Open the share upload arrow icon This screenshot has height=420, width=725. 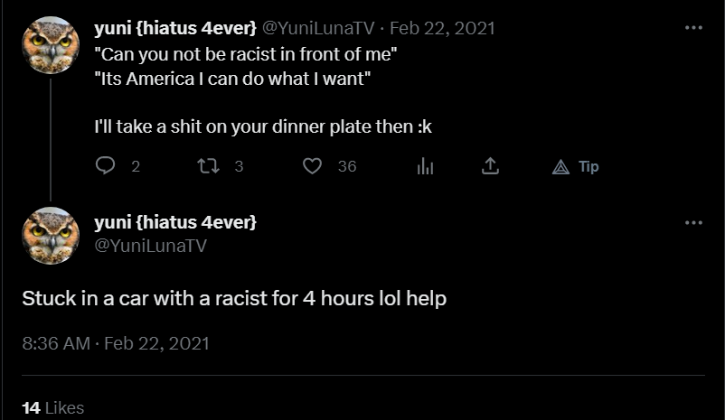(490, 166)
